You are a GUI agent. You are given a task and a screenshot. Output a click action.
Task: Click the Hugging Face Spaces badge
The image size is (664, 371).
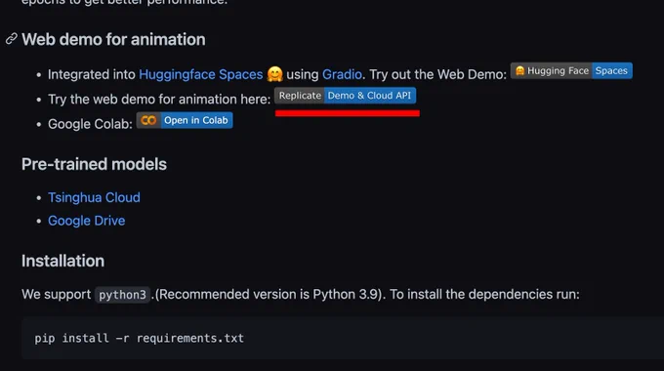pyautogui.click(x=571, y=70)
